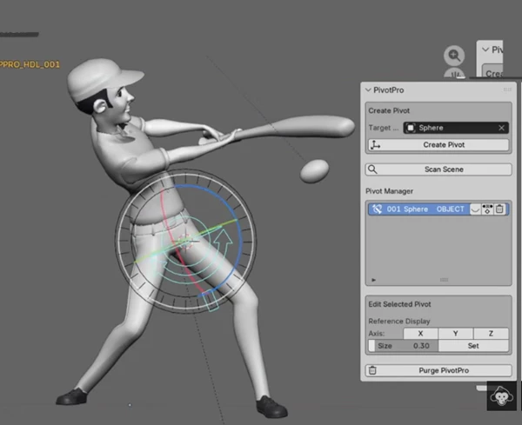Set the reference display axis to X
Screen dimensions: 522x425
(420, 334)
